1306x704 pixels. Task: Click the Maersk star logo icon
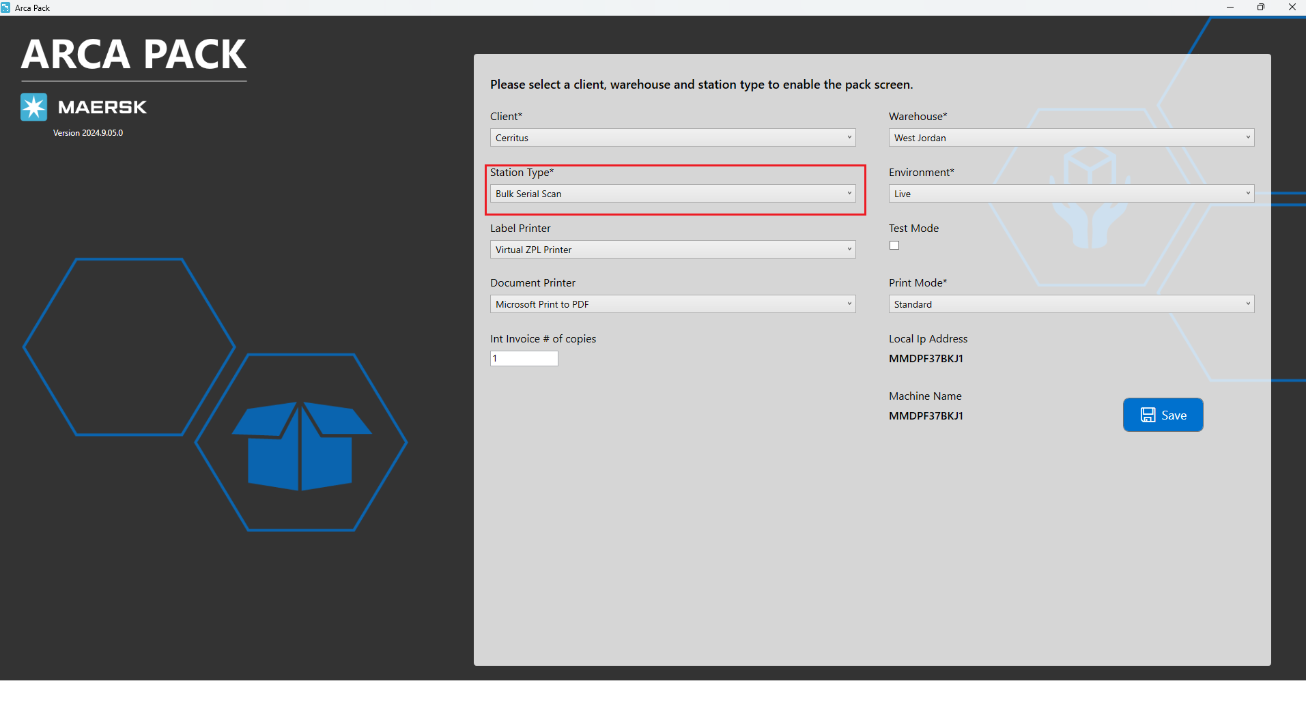click(x=34, y=107)
